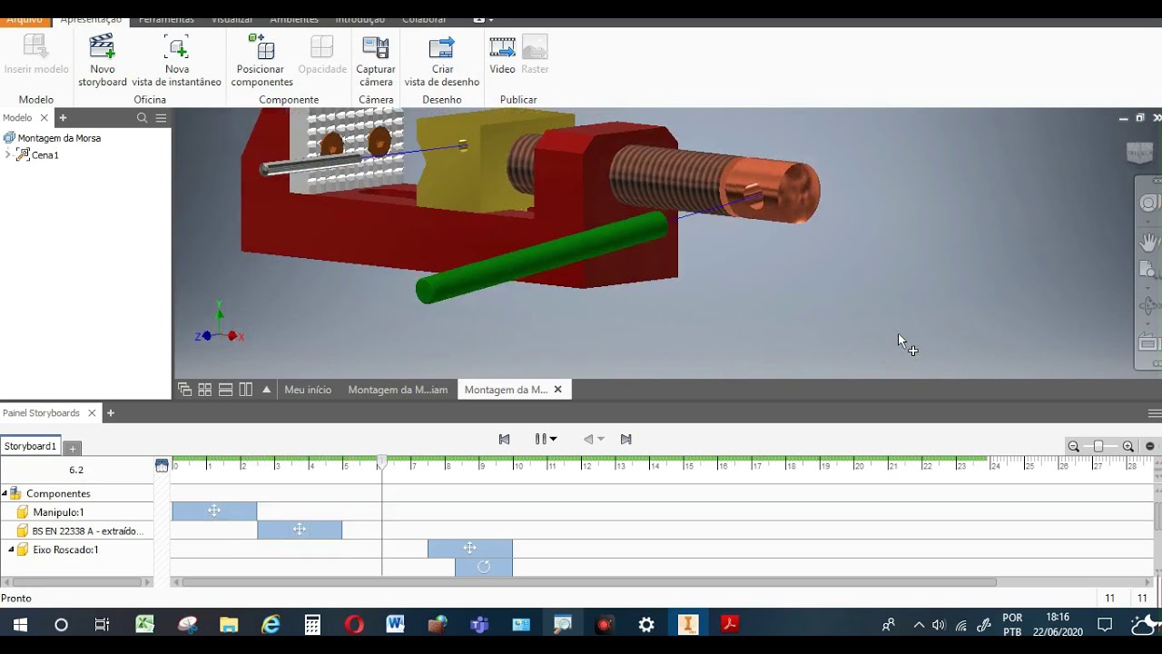Collapse the Componentes group in storyboard
The image size is (1162, 654).
coord(5,494)
